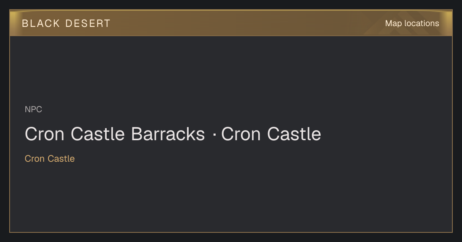462x242 pixels.
Task: Open the Map locations link
Action: point(412,23)
